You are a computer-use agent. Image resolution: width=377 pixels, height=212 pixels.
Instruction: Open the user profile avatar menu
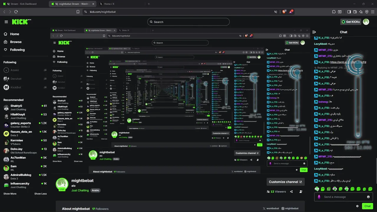[366, 22]
